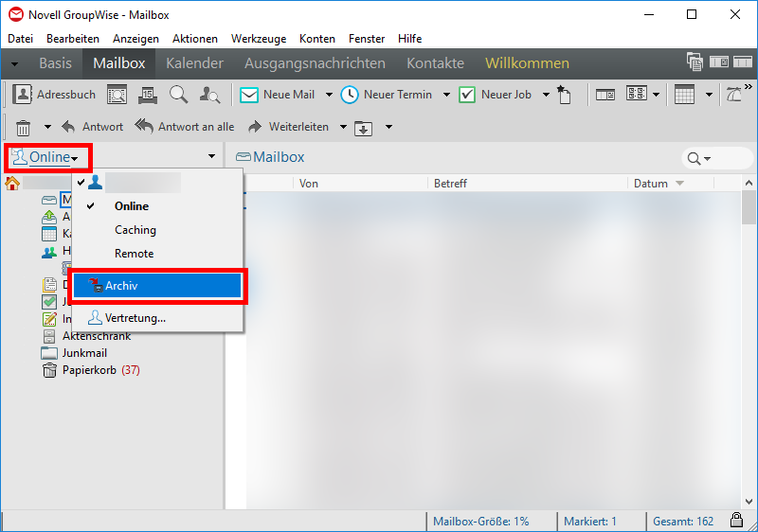Click the new document icon after Neuer Job
The image size is (758, 532).
[x=564, y=95]
